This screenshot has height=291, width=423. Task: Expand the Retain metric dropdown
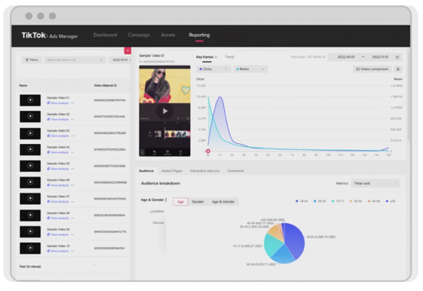point(250,69)
